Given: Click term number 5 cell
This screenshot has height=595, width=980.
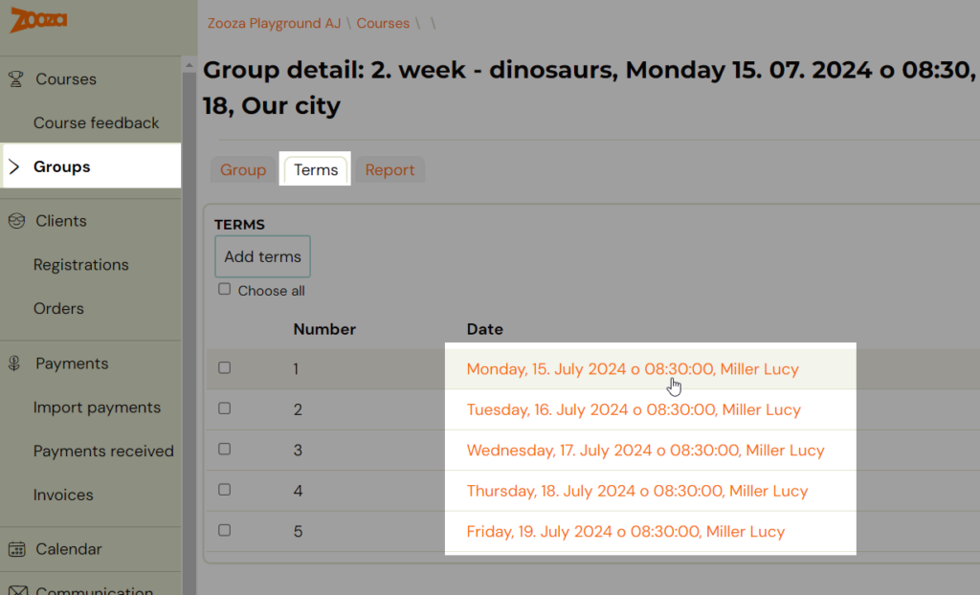Looking at the screenshot, I should coord(299,531).
